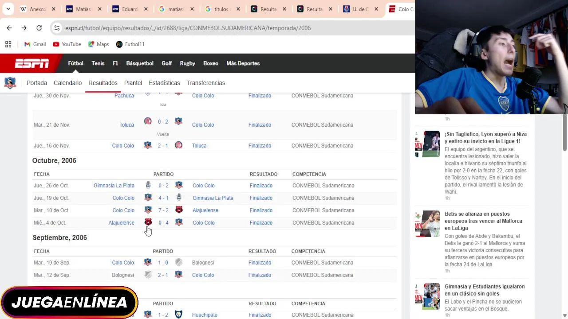Click the Alajuelense crest in 4 de Oct. row
The width and height of the screenshot is (568, 319).
(148, 222)
